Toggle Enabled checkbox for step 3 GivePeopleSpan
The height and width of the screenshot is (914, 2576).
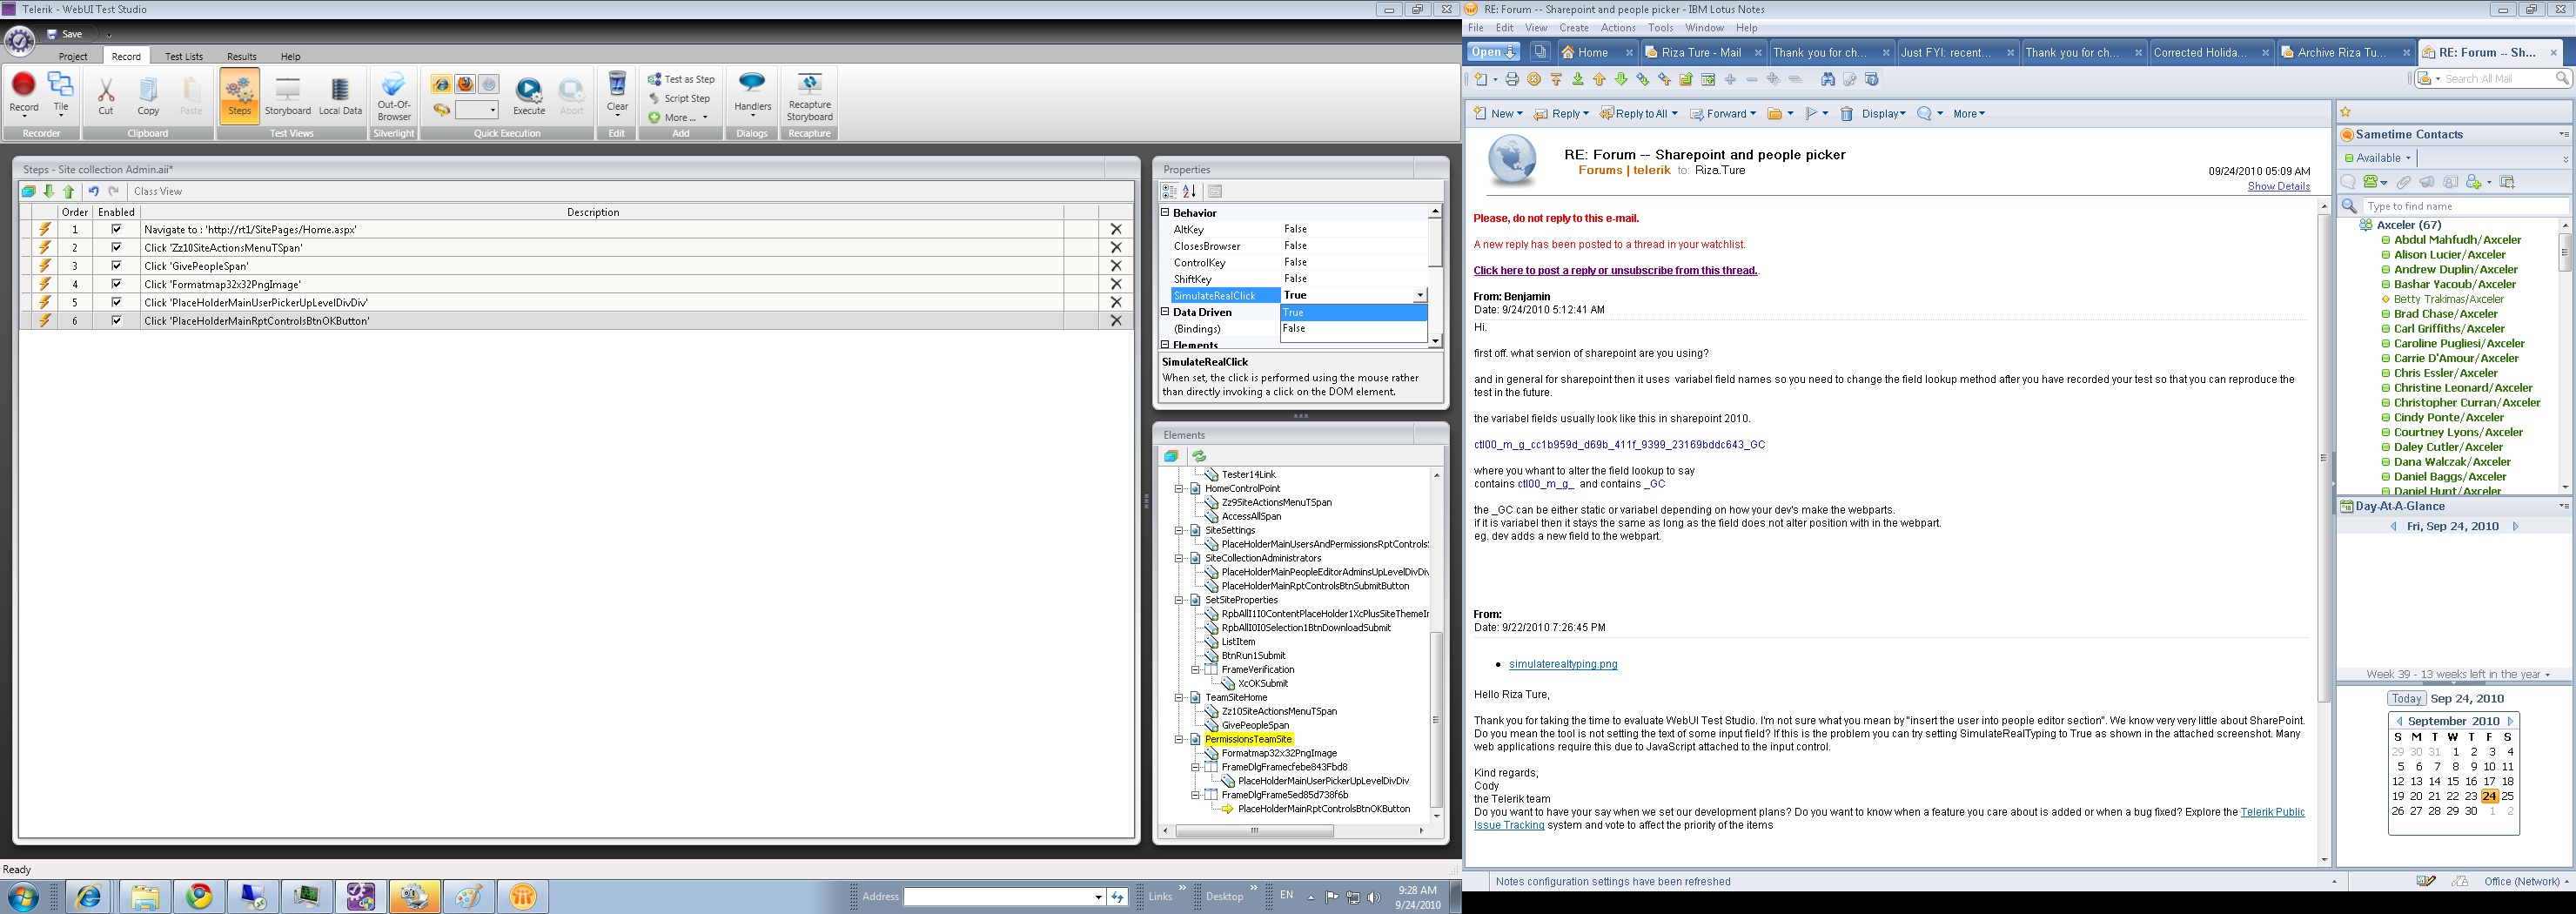pyautogui.click(x=116, y=265)
